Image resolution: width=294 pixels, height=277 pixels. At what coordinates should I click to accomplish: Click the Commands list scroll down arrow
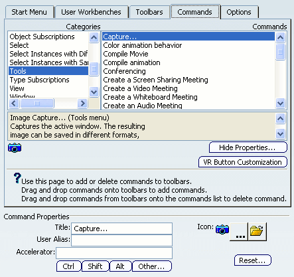(x=280, y=103)
